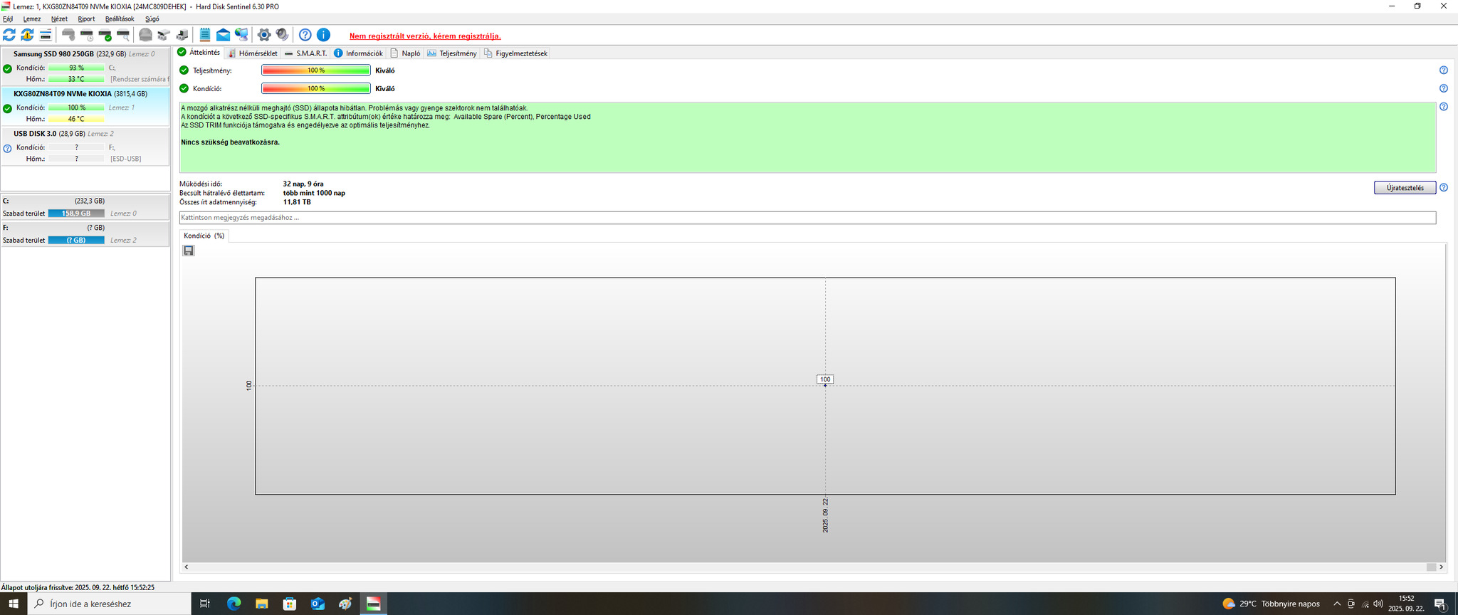
Task: Select the Samsung SSD 980 250GB disk
Action: pyautogui.click(x=85, y=67)
